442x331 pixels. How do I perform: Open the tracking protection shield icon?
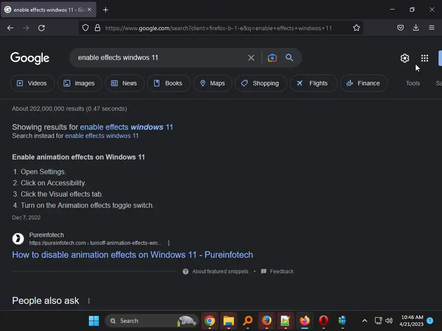(x=85, y=28)
